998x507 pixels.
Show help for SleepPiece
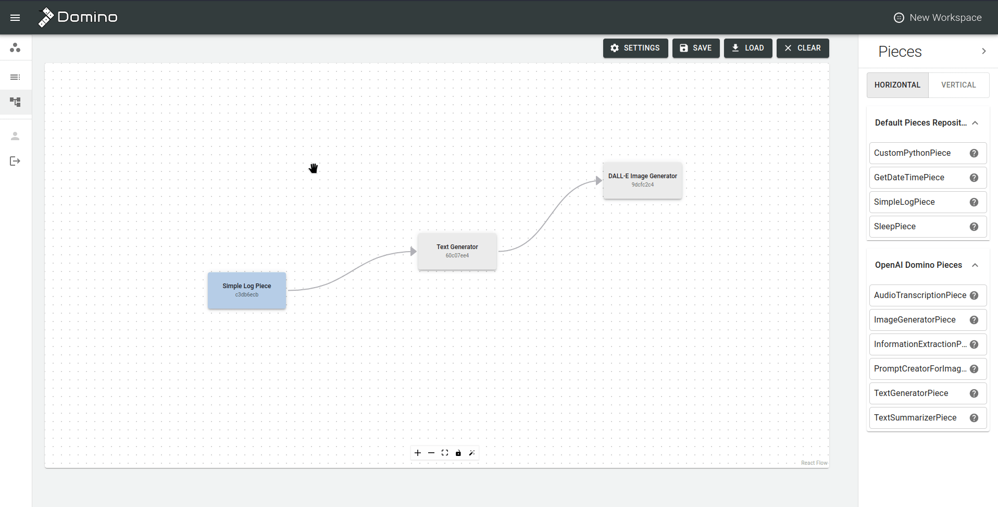[x=974, y=227]
